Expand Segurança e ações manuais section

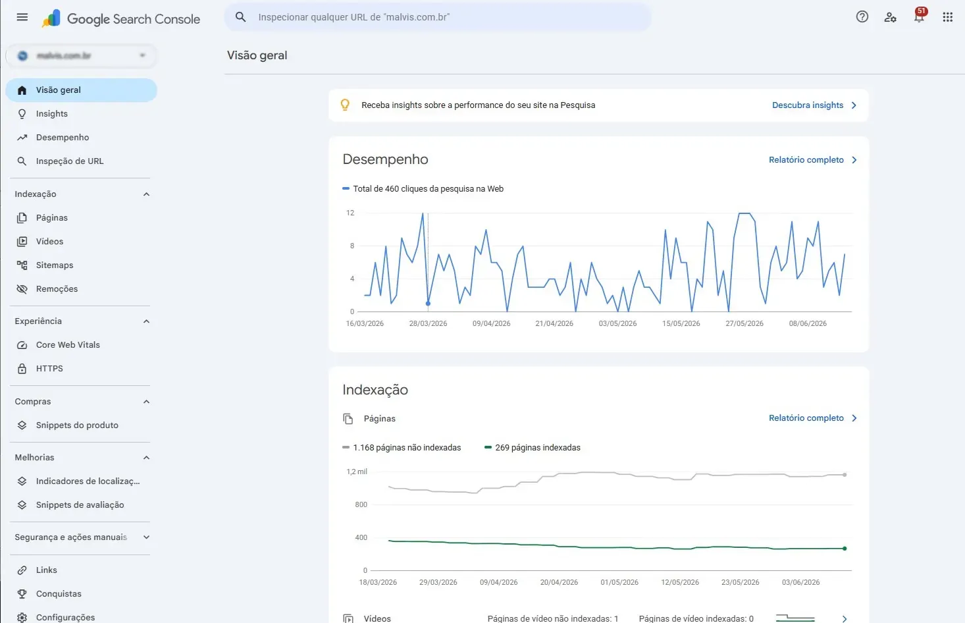[146, 537]
